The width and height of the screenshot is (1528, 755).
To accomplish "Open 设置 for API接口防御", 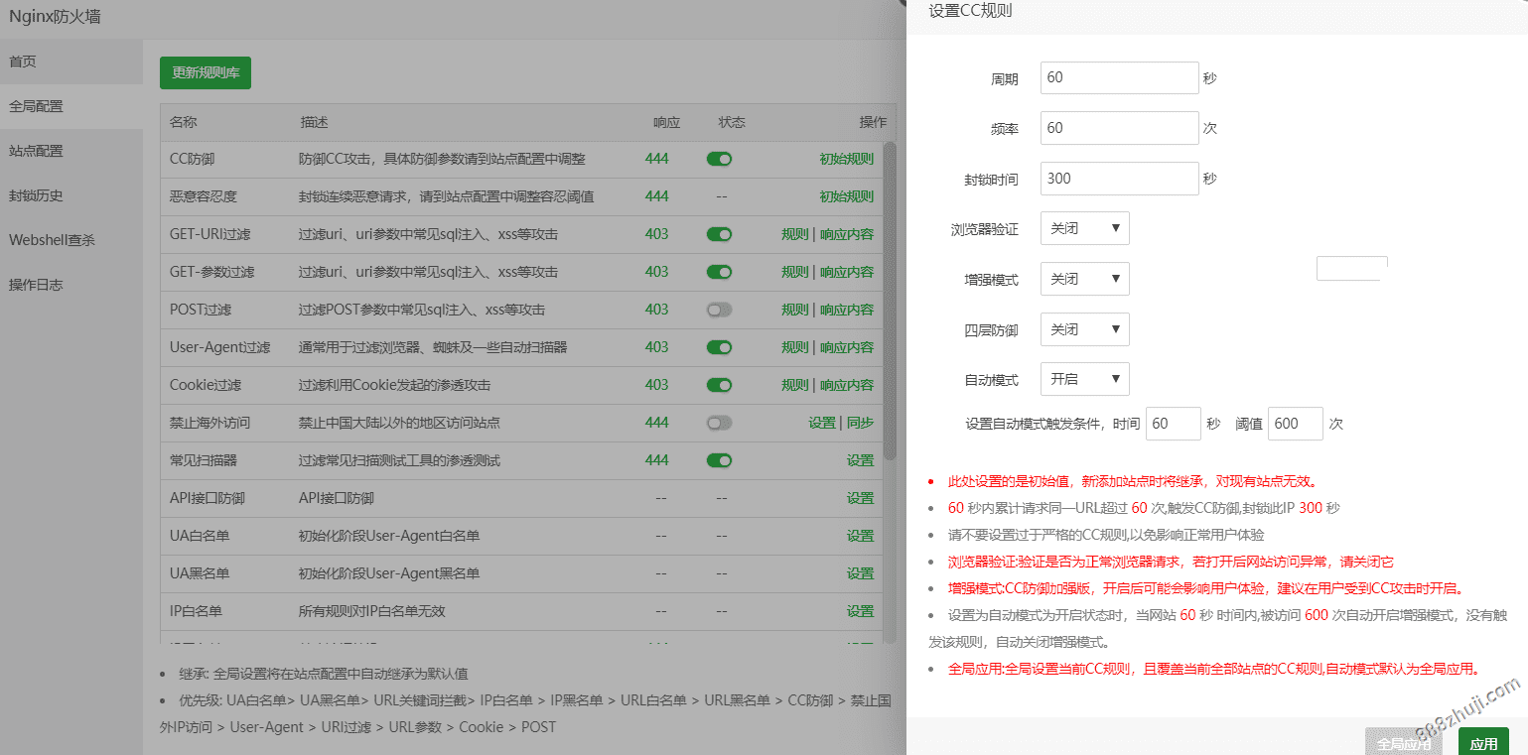I will click(861, 498).
